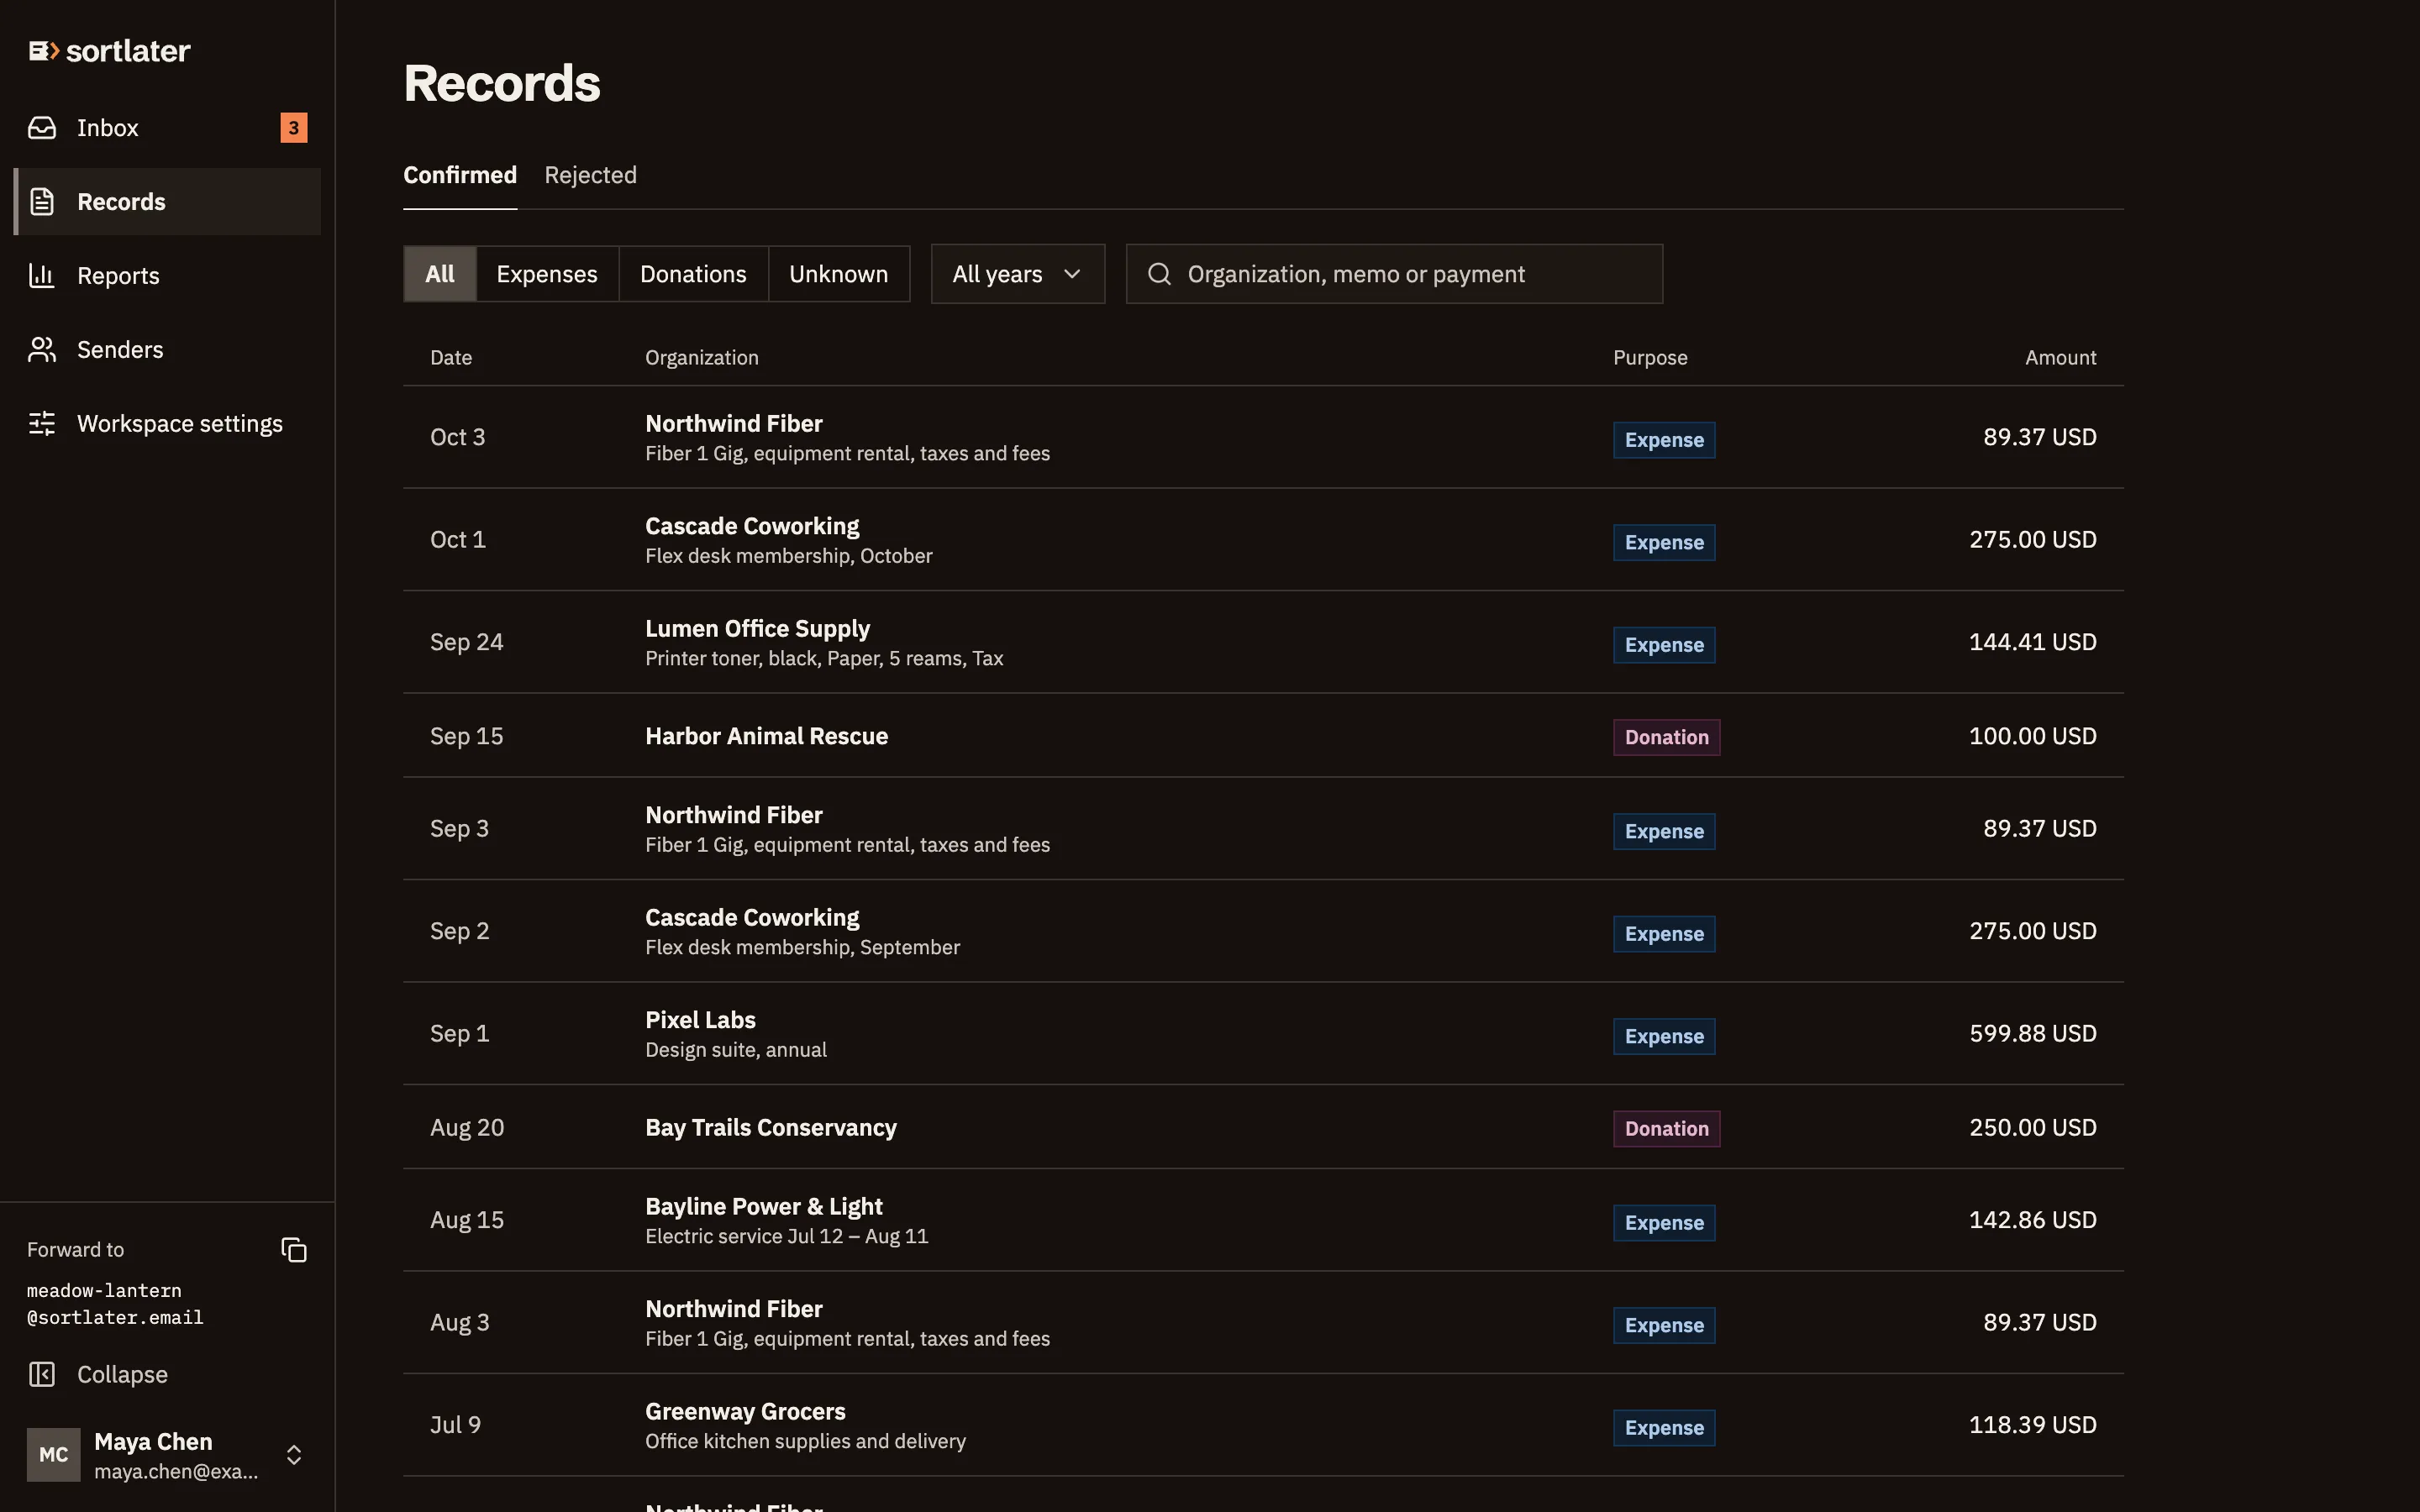This screenshot has width=2420, height=1512.
Task: Go to Reports in the sidebar
Action: pos(167,276)
